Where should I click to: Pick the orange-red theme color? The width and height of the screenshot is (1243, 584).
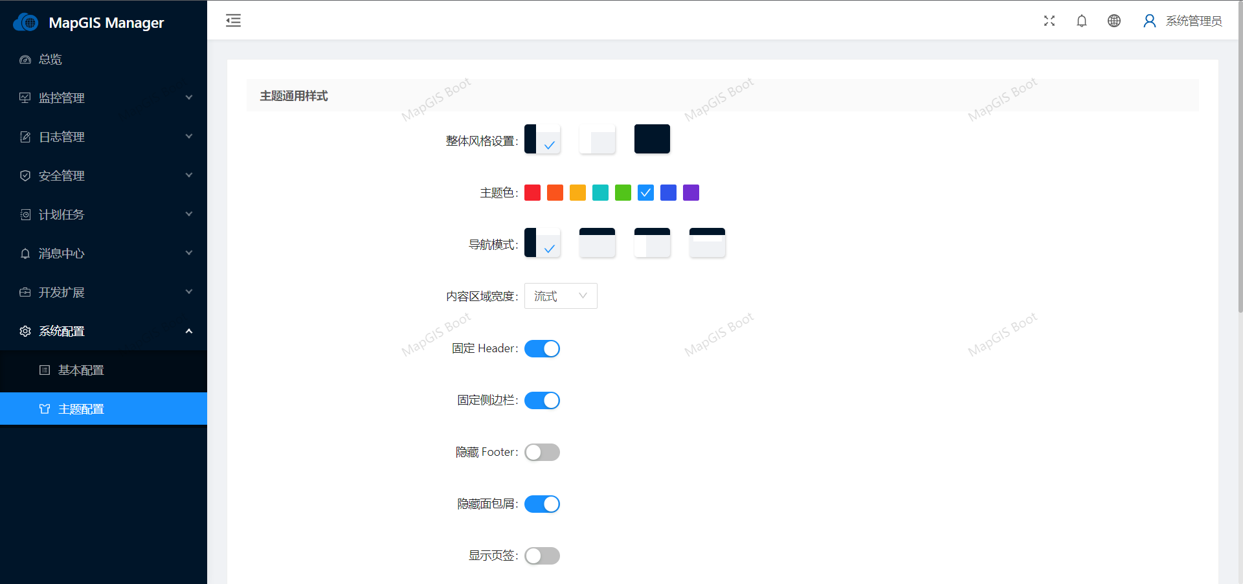[555, 192]
